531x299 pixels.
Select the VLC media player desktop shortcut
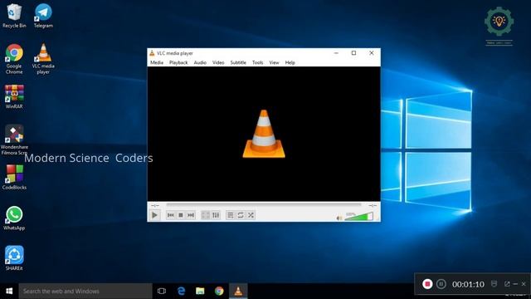click(x=43, y=59)
